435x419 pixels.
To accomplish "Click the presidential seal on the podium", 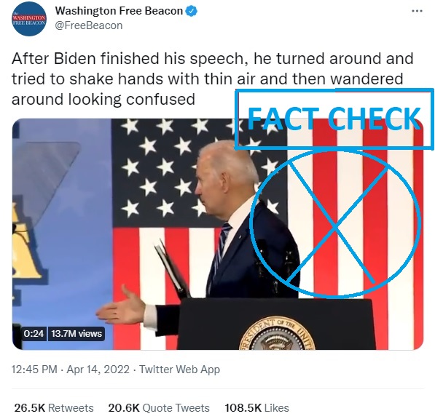I will click(x=277, y=333).
